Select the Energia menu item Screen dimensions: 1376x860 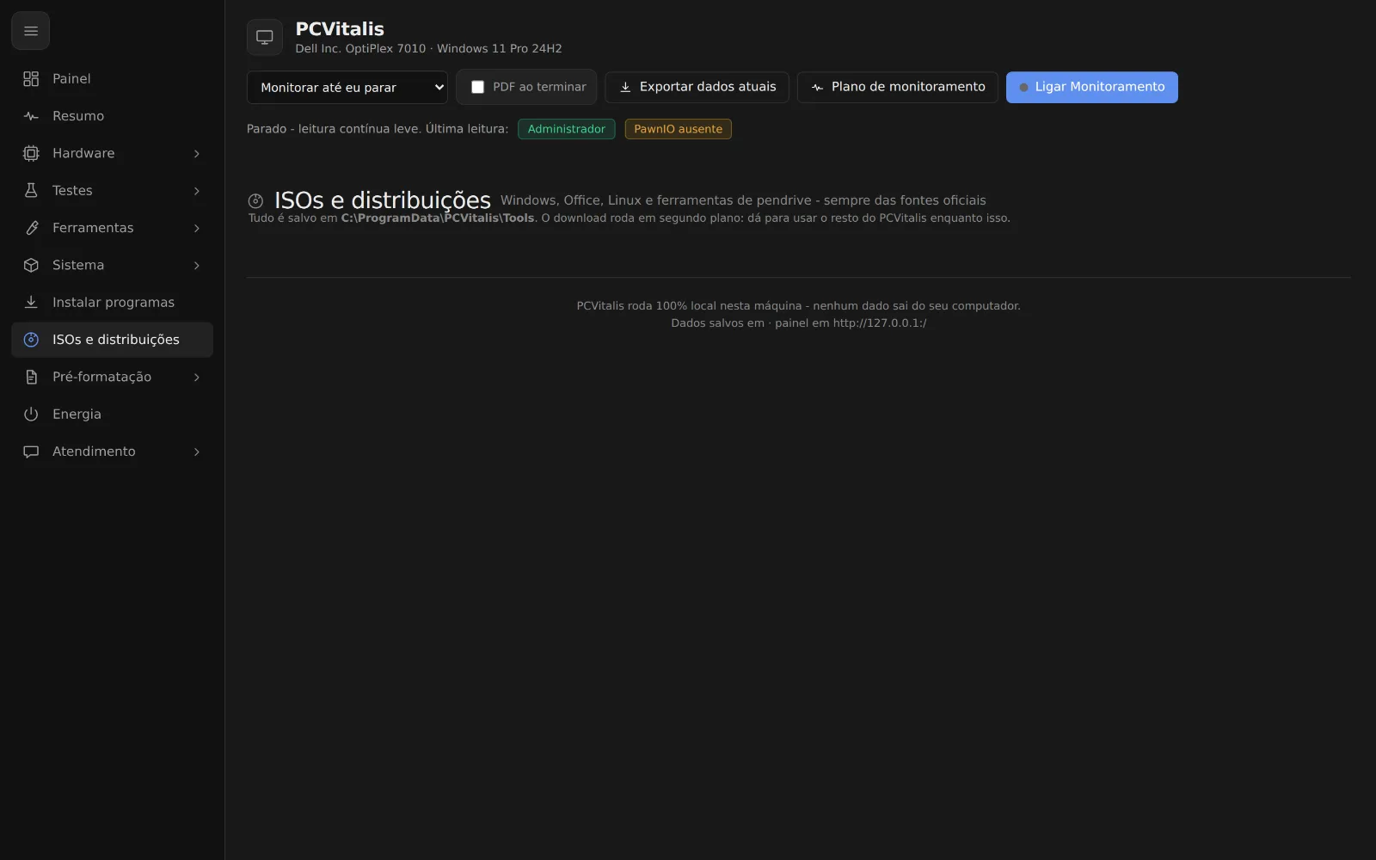(113, 415)
